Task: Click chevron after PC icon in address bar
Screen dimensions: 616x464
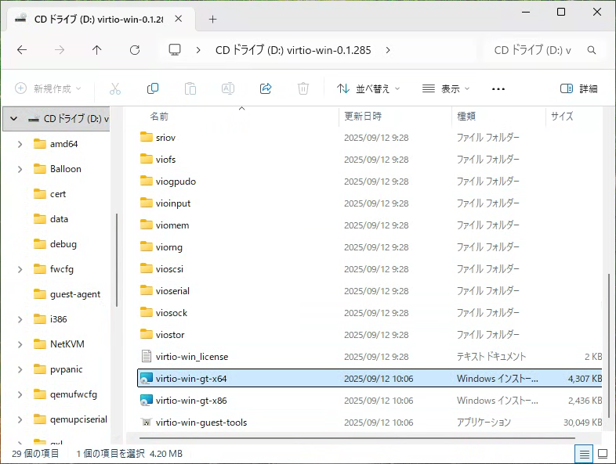Action: point(198,50)
